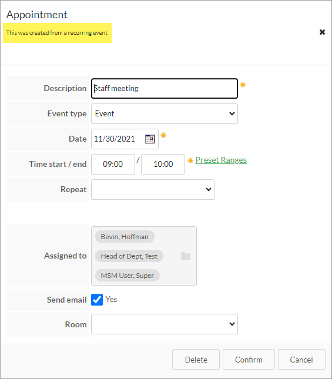Confirm the appointment
332x379 pixels.
[x=249, y=360]
